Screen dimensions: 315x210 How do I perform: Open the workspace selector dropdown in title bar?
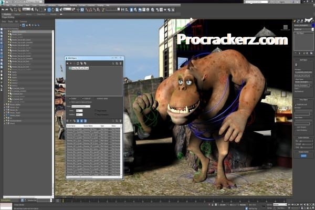point(34,2)
